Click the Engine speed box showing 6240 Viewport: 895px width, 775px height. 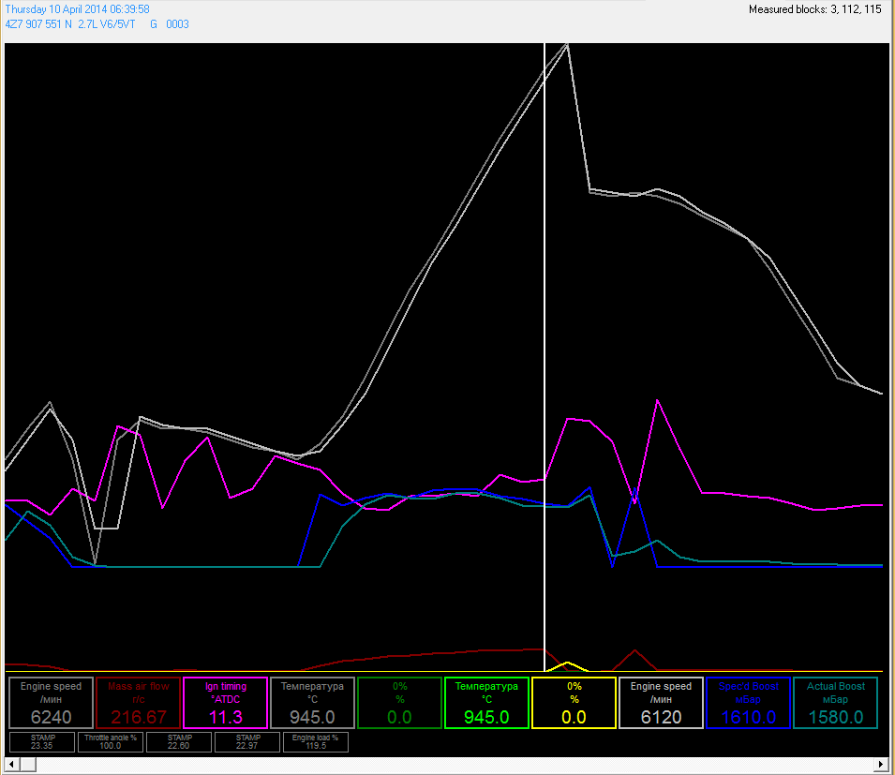[52, 703]
